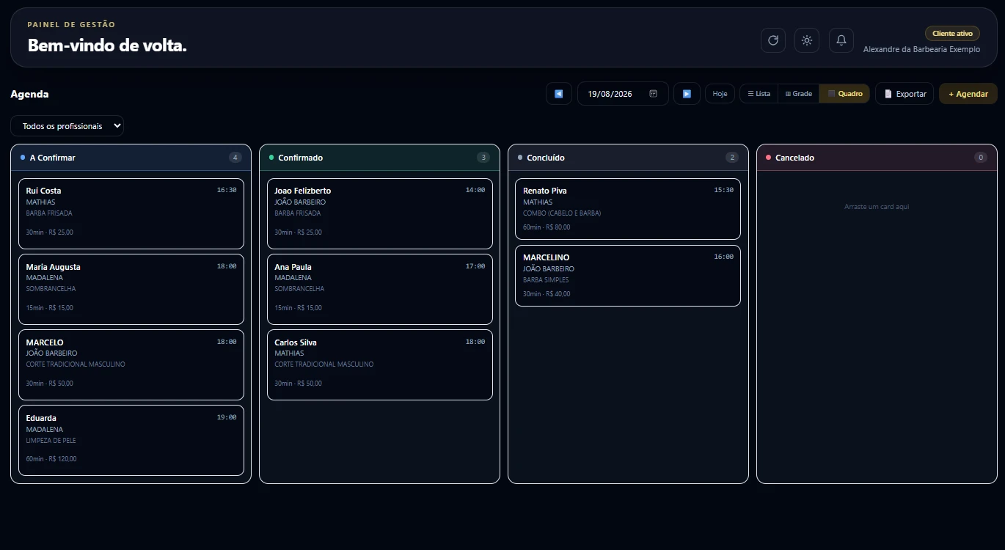This screenshot has width=1005, height=550.
Task: Open Carlos Silva appointment card
Action: point(380,364)
